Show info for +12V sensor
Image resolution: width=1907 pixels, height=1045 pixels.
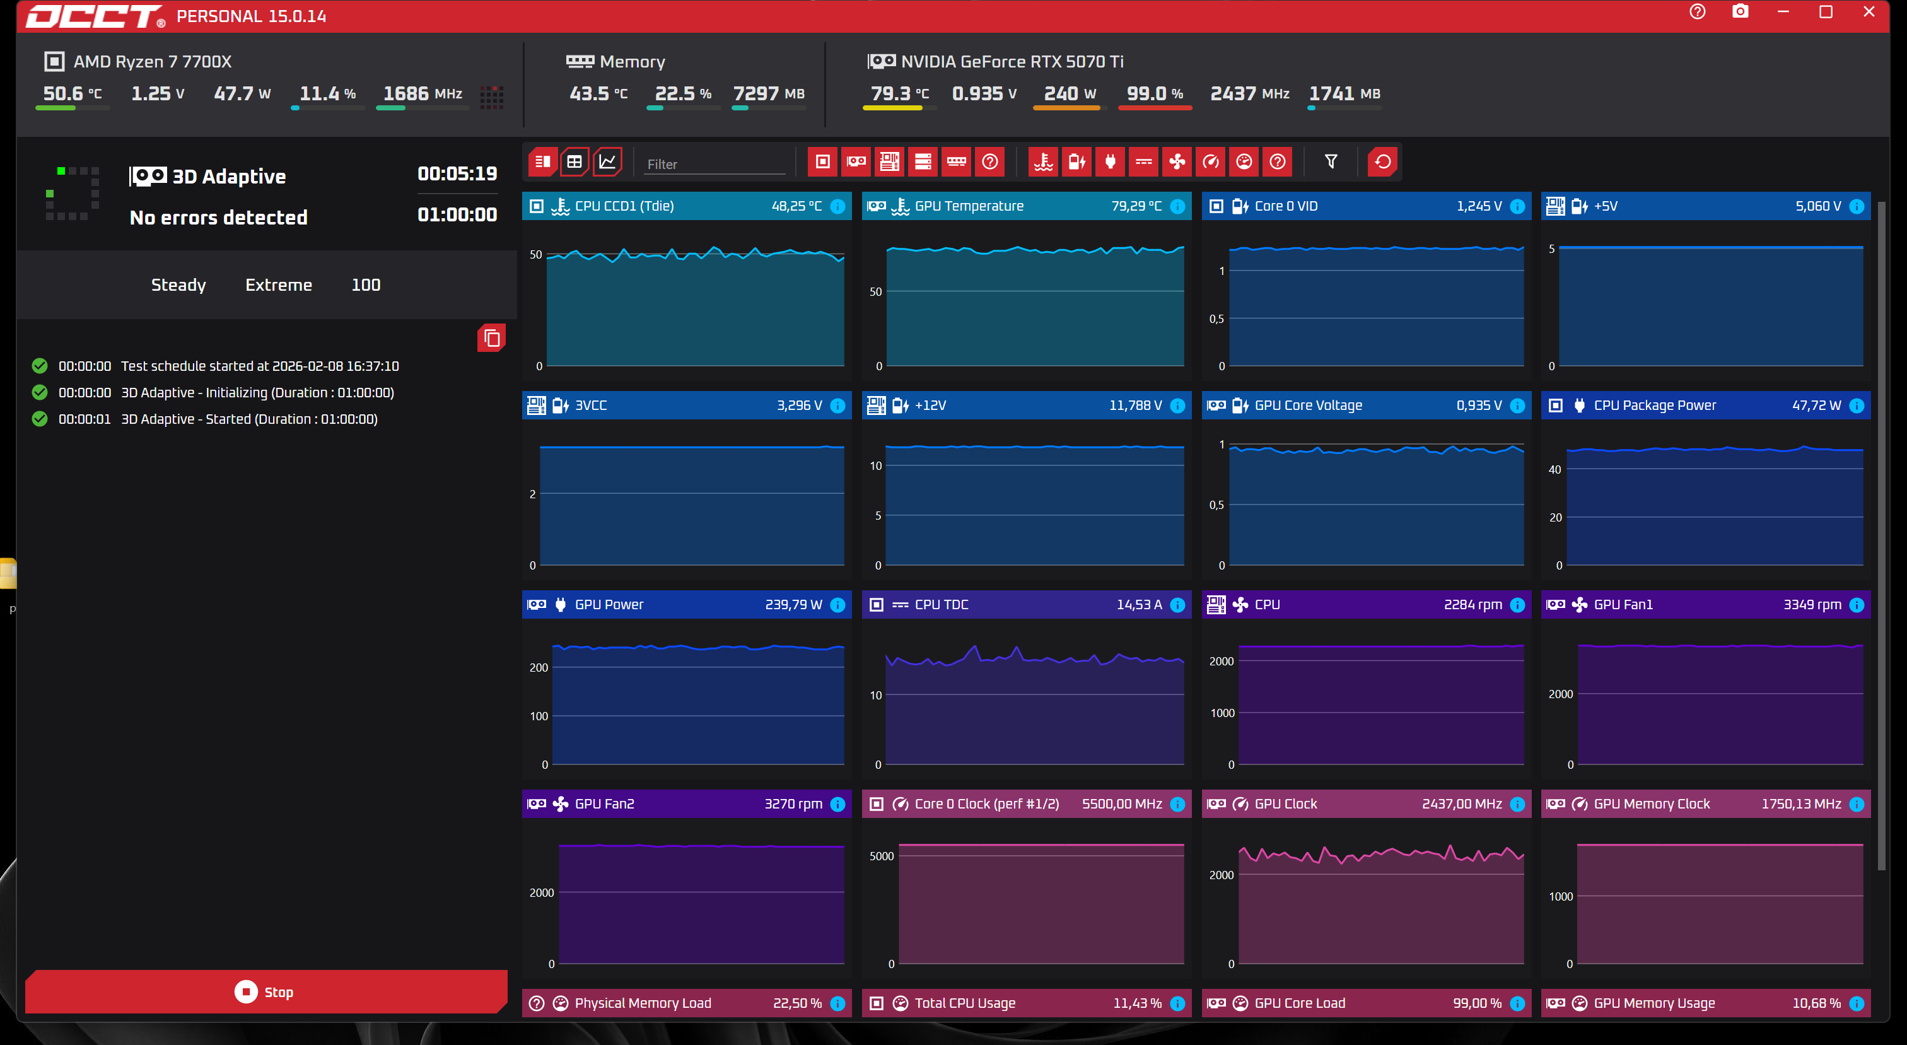(x=1177, y=406)
